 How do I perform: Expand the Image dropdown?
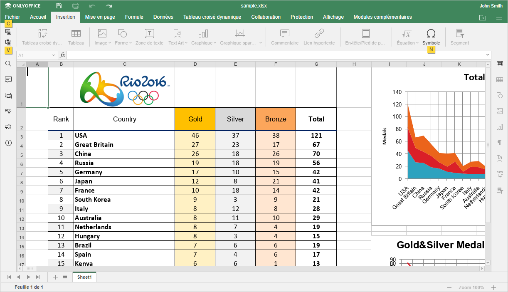109,43
